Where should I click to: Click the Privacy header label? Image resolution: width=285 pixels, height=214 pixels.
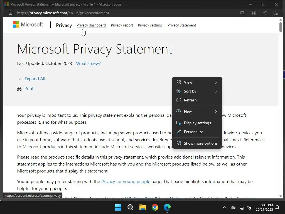point(64,25)
